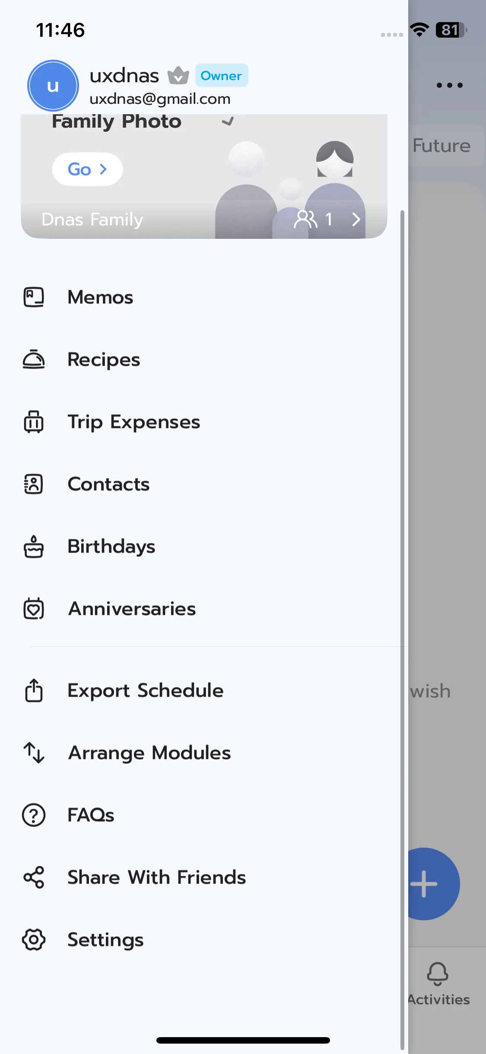Tap the Settings gear icon
This screenshot has height=1054, width=486.
point(34,940)
